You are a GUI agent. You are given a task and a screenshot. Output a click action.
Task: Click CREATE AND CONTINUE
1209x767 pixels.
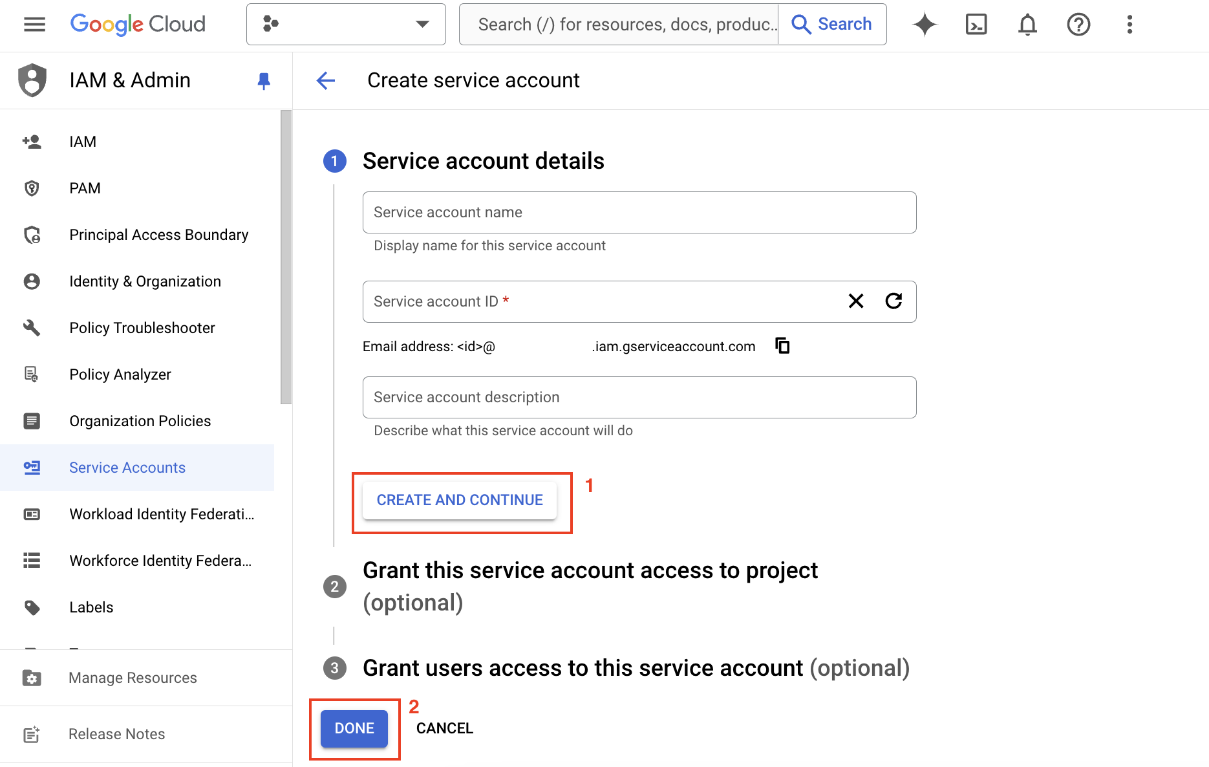point(460,499)
